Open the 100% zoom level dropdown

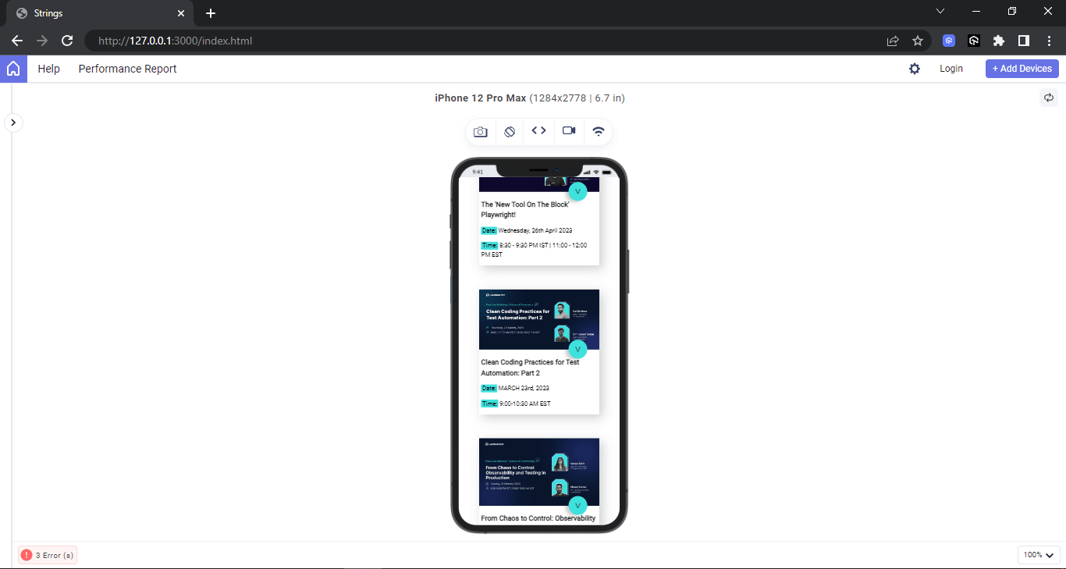click(x=1038, y=554)
